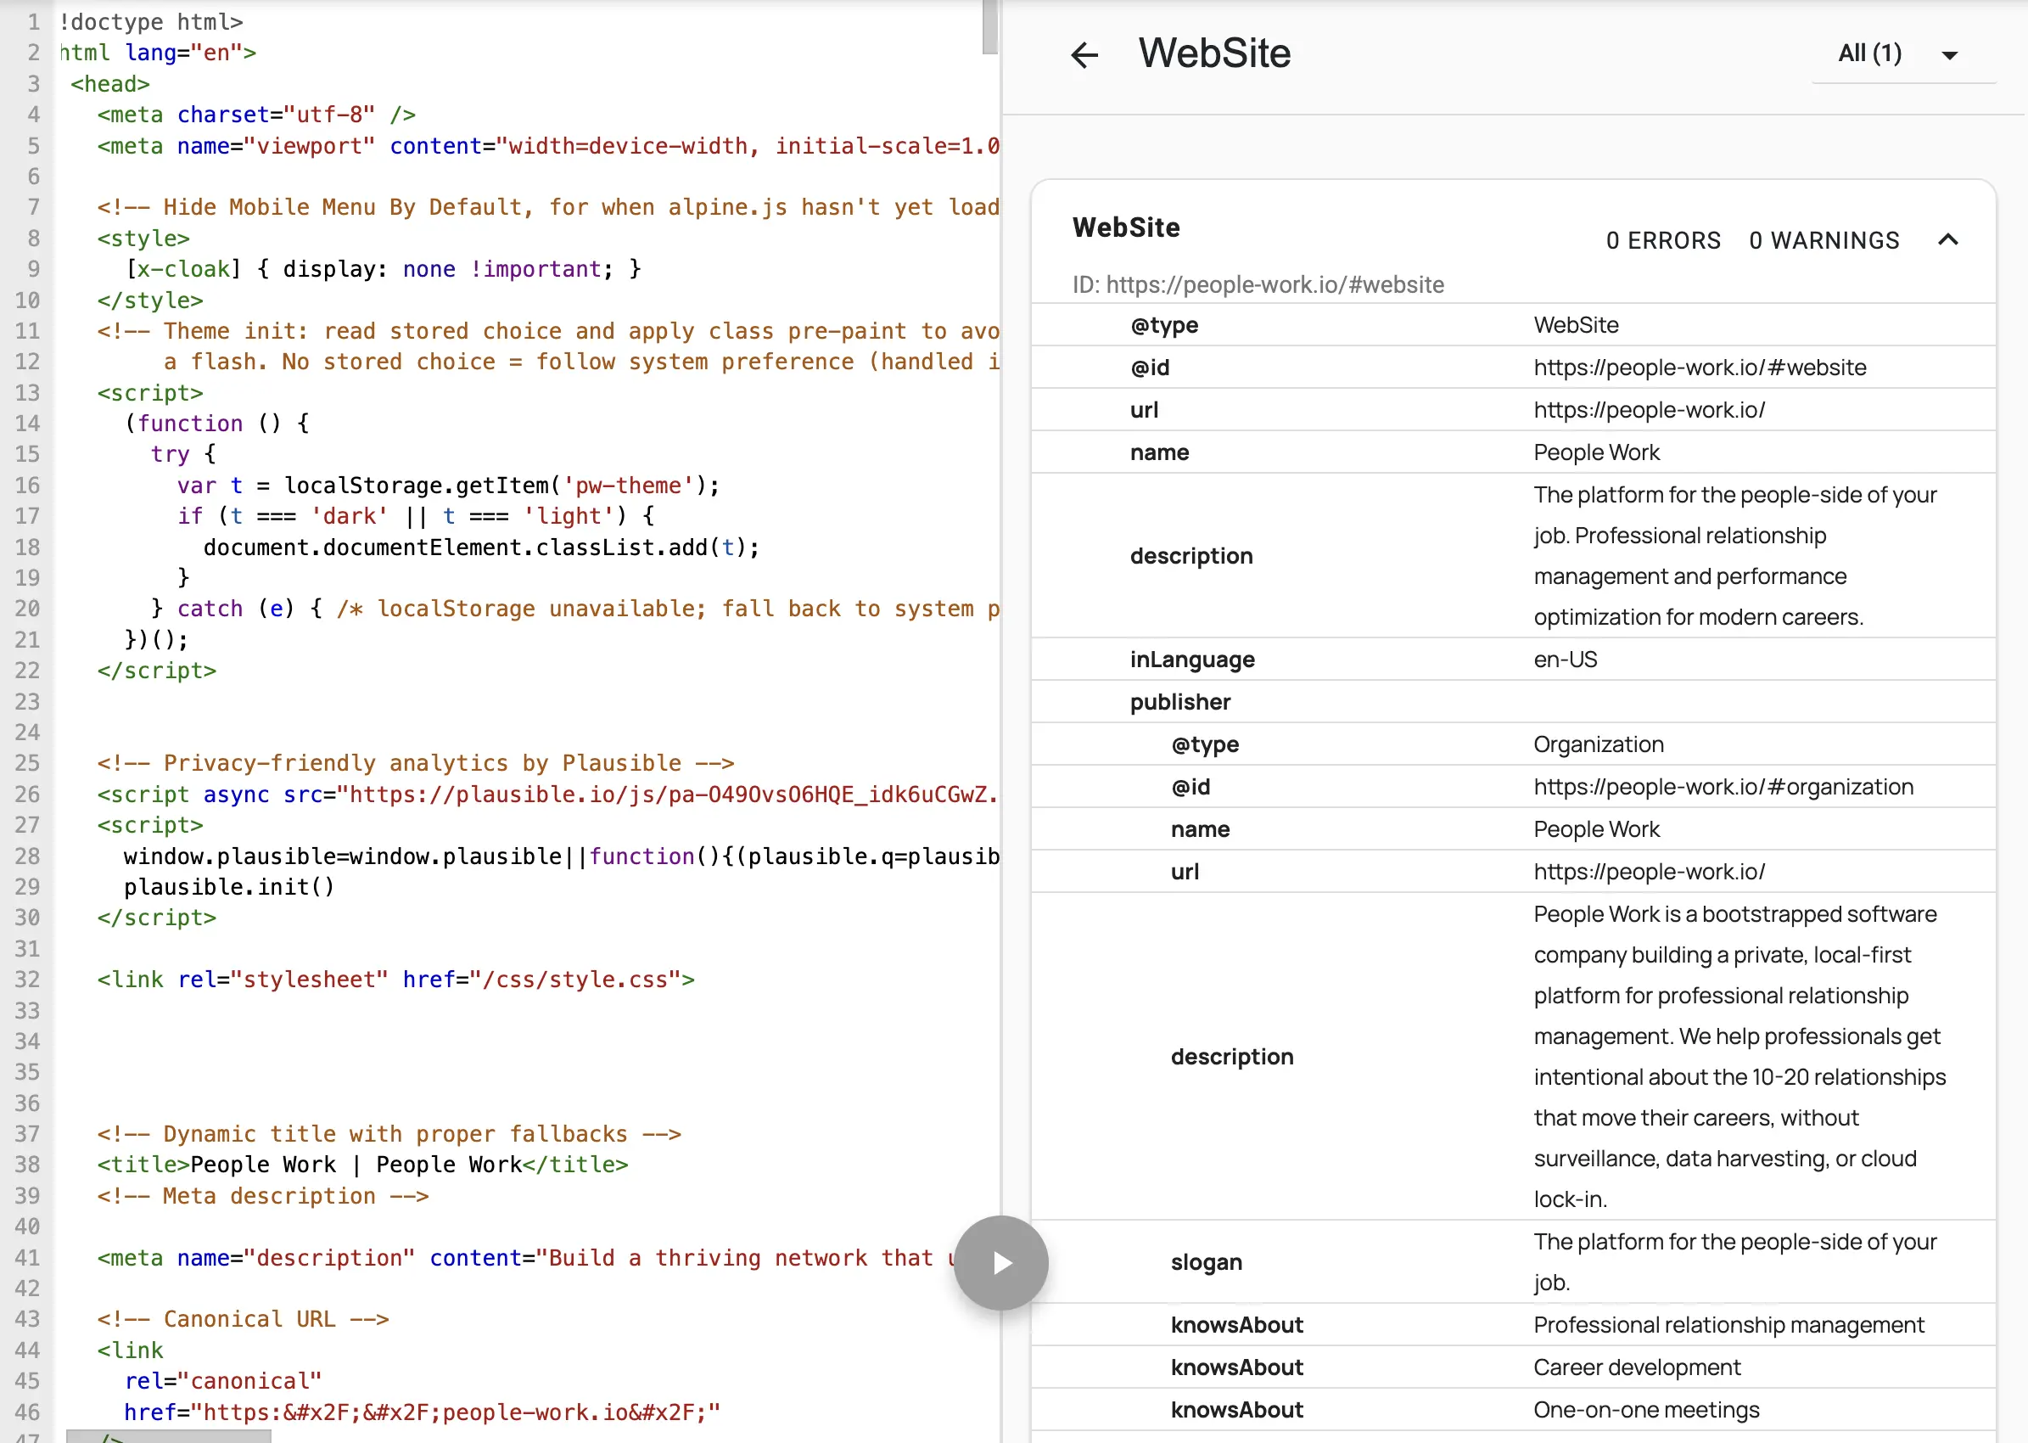
Task: Click knowsAbout value One-on-one meetings
Action: (x=1646, y=1410)
